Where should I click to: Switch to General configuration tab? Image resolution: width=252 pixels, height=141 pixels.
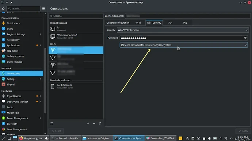(118, 23)
